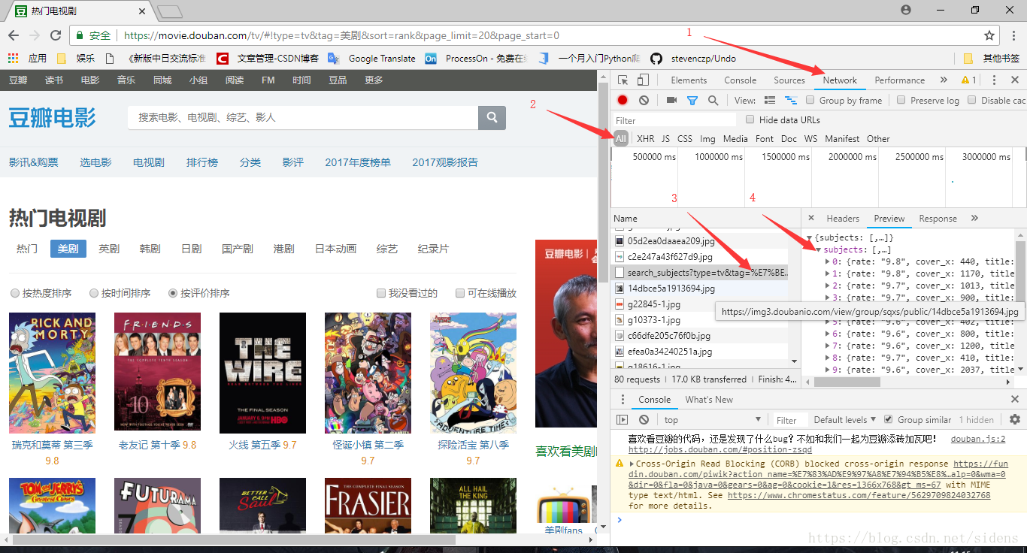
Task: Bookmark page with the star icon
Action: pyautogui.click(x=989, y=35)
